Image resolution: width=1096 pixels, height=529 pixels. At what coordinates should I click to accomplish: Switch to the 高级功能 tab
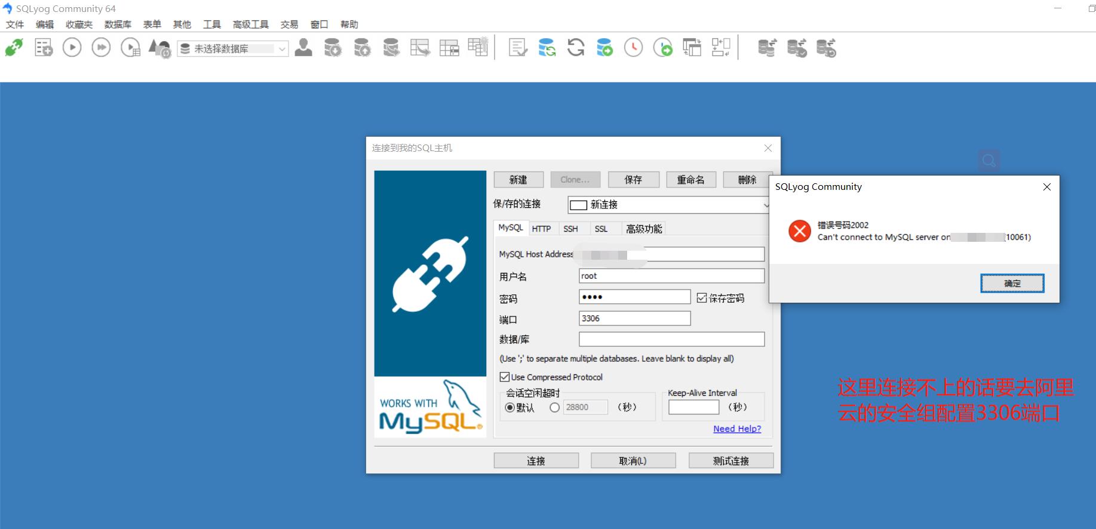tap(644, 229)
